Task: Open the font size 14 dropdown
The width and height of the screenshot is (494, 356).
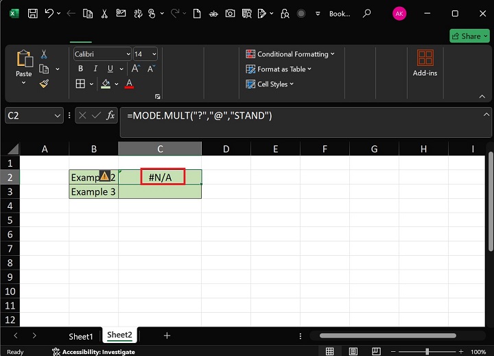Action: click(x=154, y=54)
